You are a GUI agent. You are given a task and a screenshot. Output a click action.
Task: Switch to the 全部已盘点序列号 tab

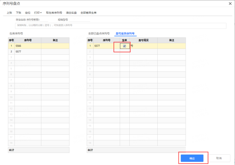coord(99,34)
